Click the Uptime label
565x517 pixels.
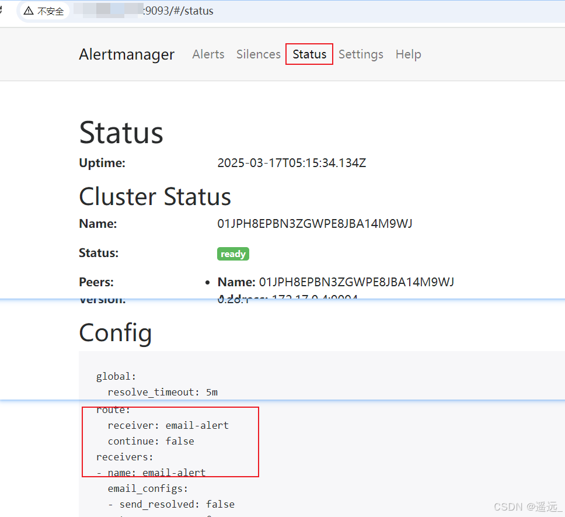tap(102, 163)
